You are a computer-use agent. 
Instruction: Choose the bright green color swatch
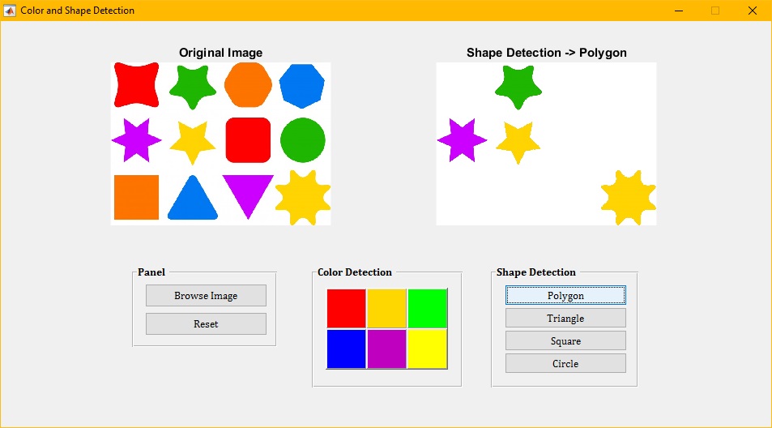(427, 308)
